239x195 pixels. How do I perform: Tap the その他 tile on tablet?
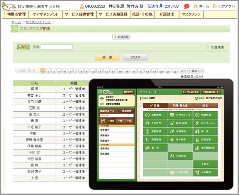[x=205, y=164]
